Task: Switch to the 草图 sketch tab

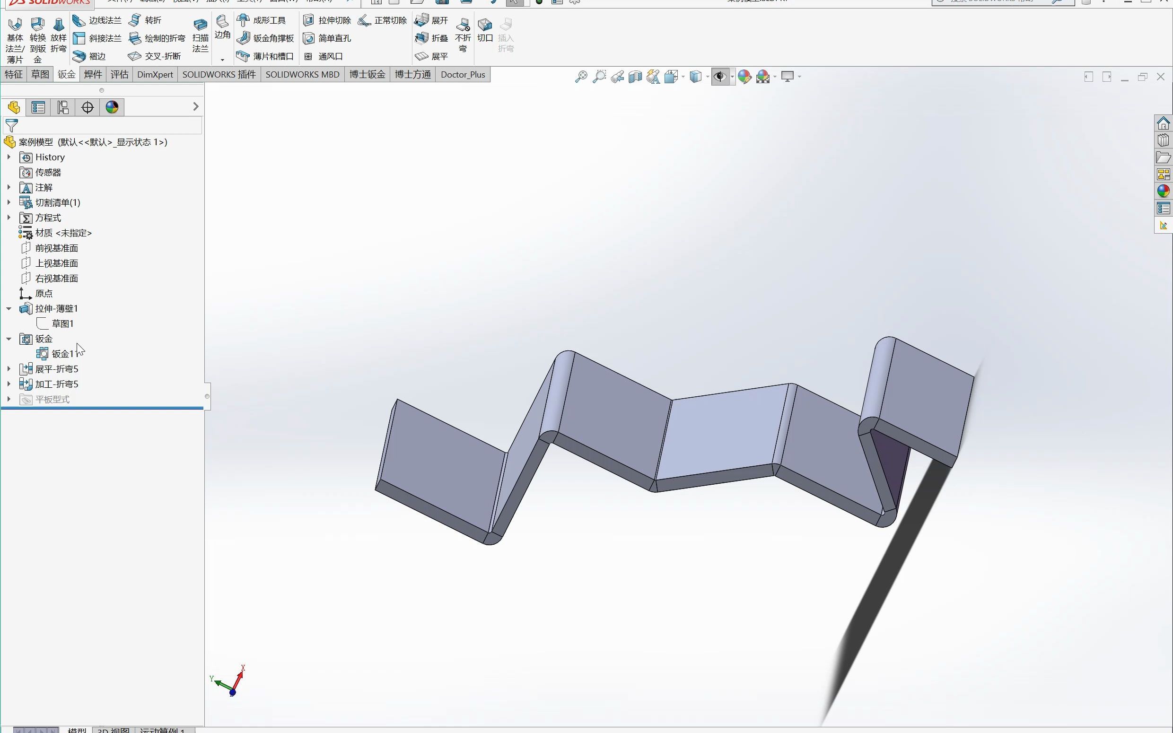Action: click(40, 74)
